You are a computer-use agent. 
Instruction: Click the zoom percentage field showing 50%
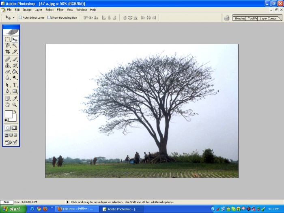[6, 202]
